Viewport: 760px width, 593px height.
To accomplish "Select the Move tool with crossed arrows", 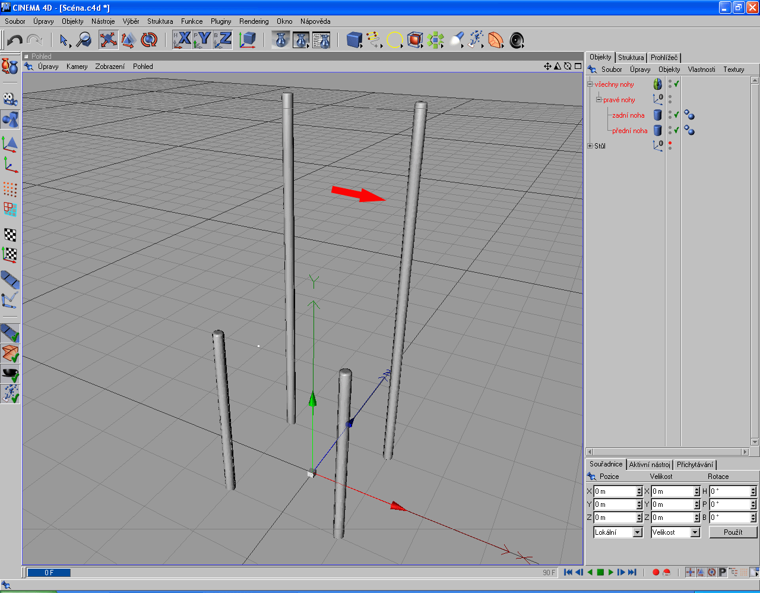I will [108, 40].
